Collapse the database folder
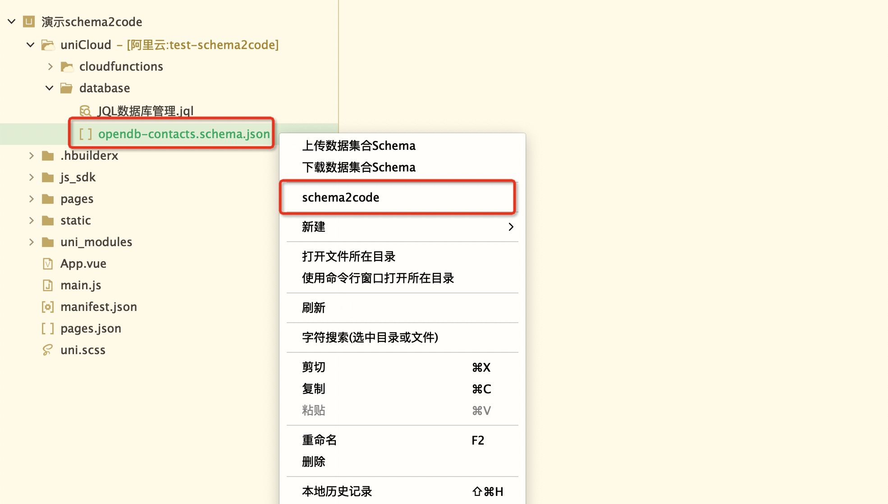This screenshot has width=888, height=504. click(50, 88)
